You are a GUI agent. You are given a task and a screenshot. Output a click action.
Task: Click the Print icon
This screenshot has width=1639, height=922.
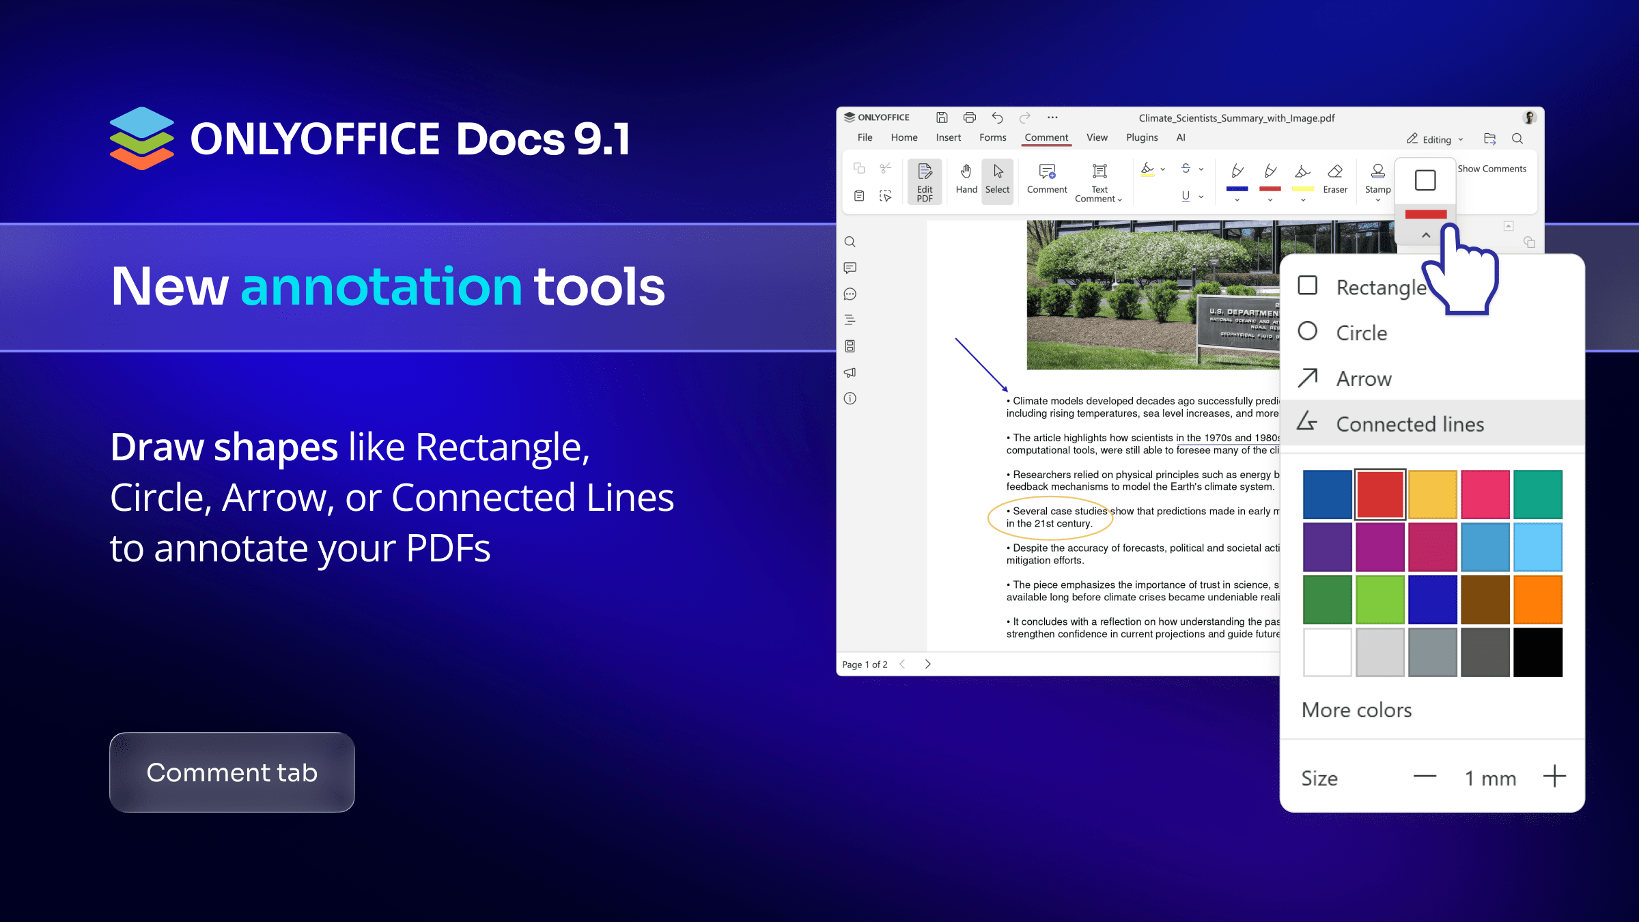point(969,117)
